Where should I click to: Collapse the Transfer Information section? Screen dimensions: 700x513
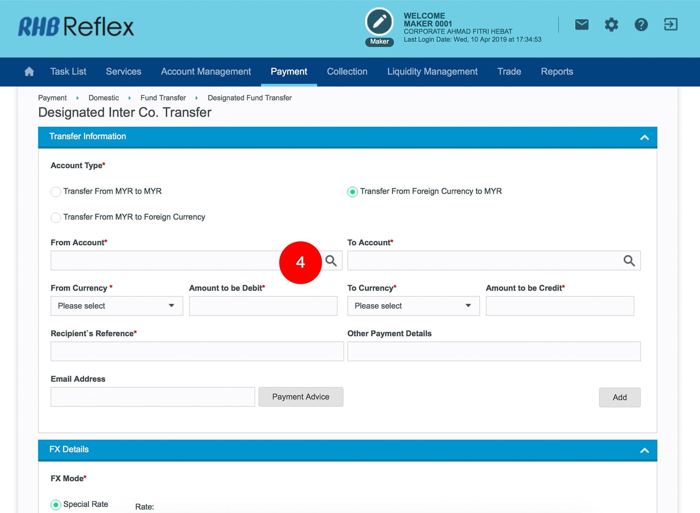[644, 137]
